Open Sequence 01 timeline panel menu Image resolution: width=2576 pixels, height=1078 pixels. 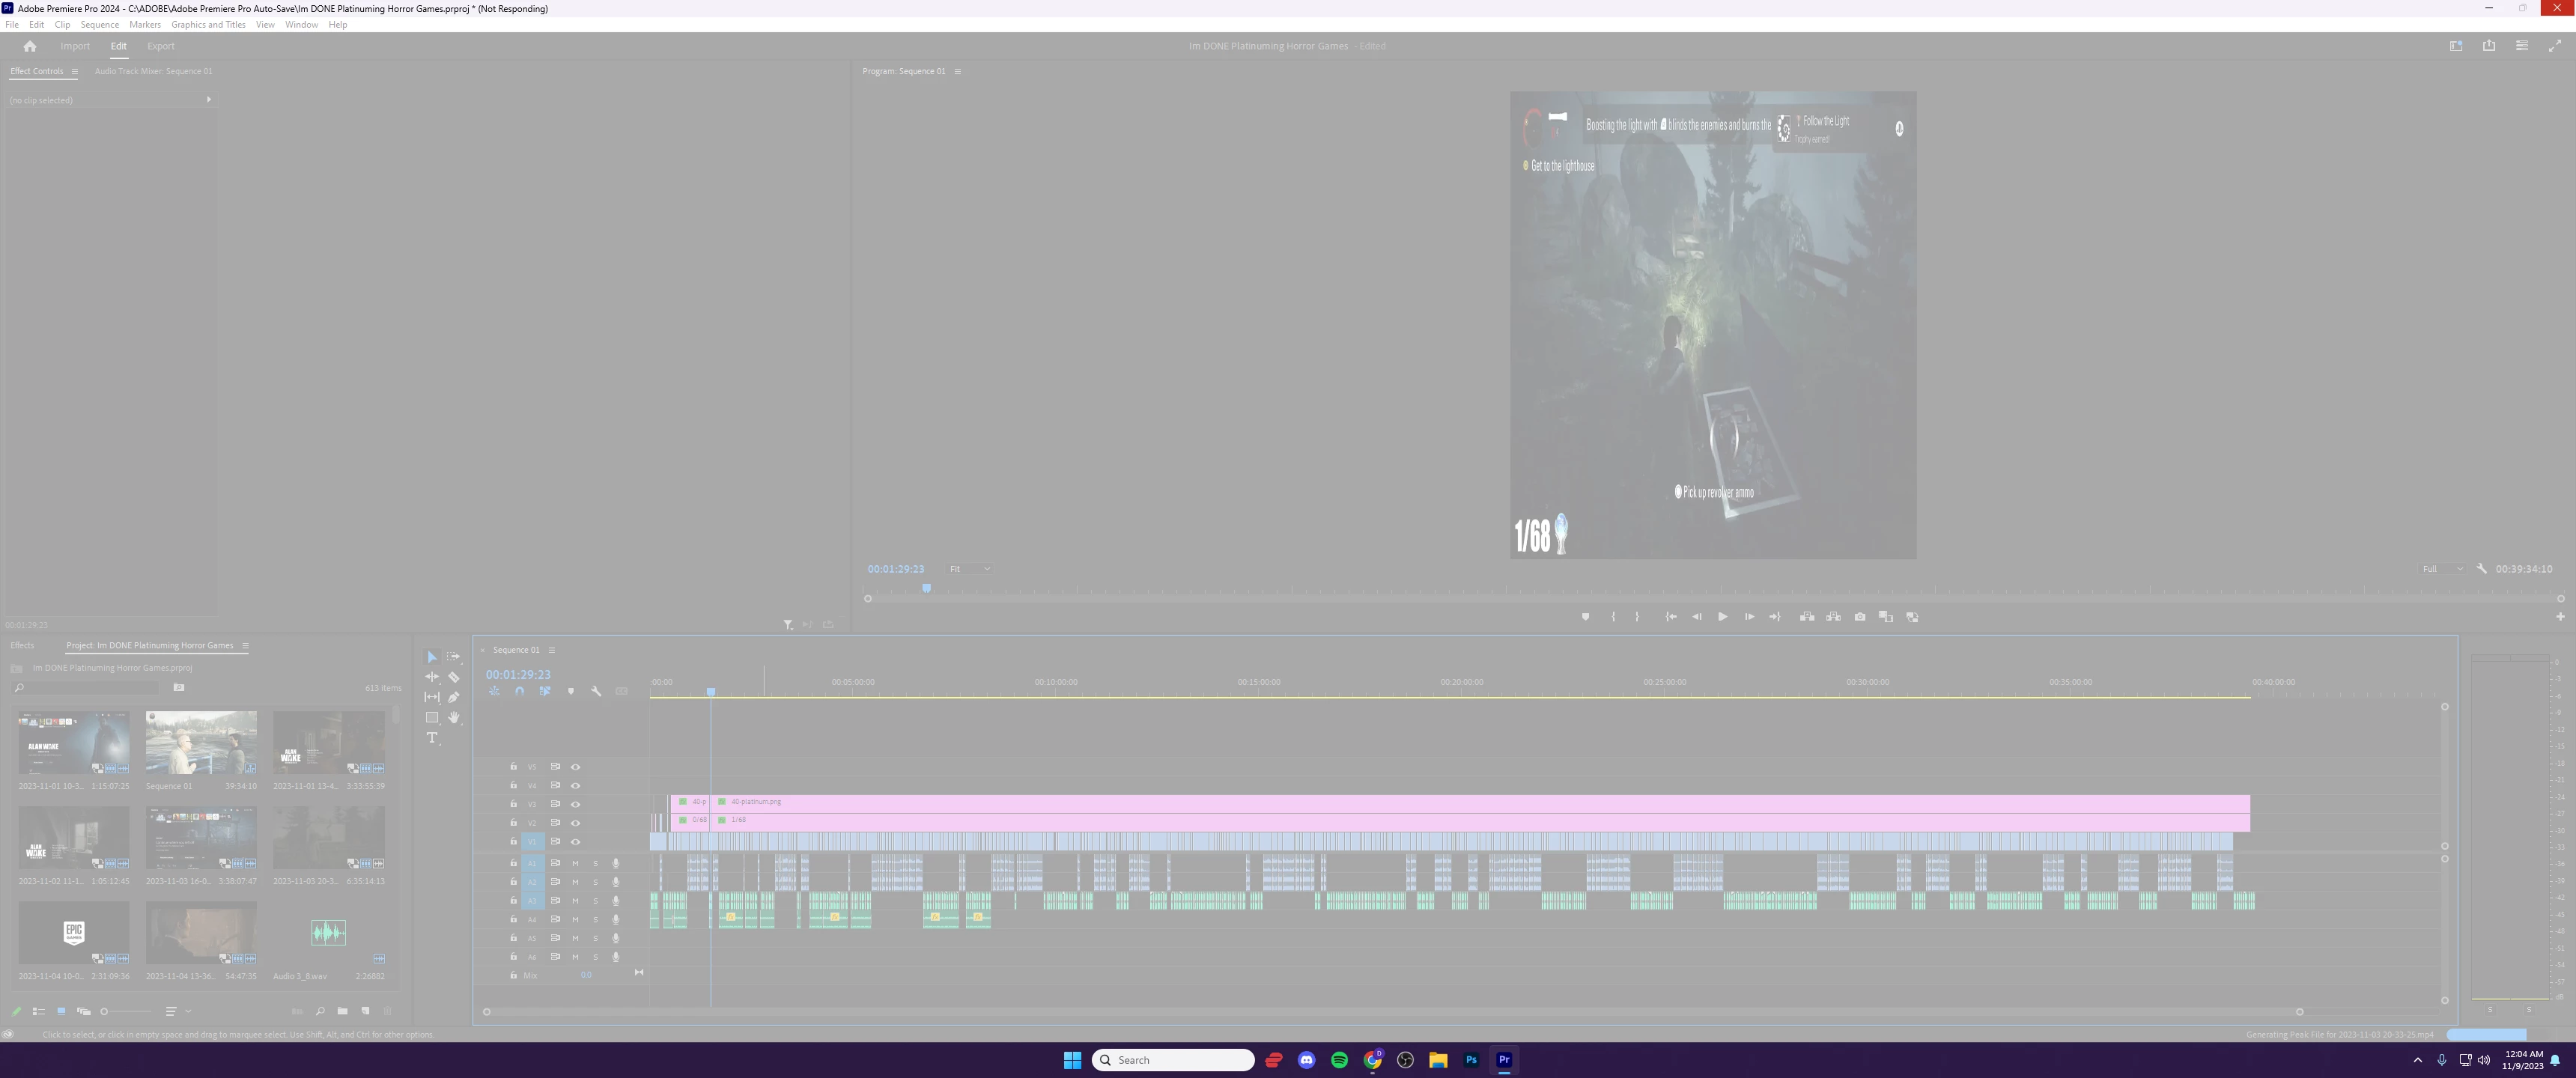coord(551,650)
